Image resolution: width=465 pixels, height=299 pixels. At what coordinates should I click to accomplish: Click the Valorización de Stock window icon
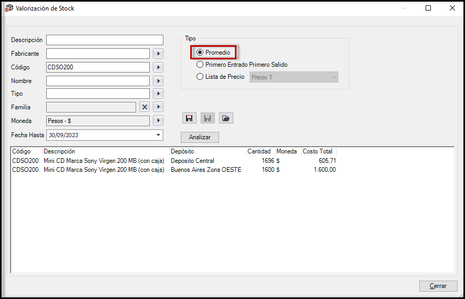tap(8, 8)
